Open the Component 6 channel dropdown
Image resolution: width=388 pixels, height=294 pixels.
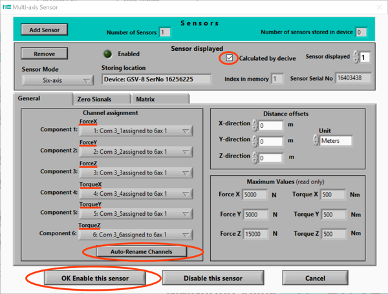(x=135, y=235)
